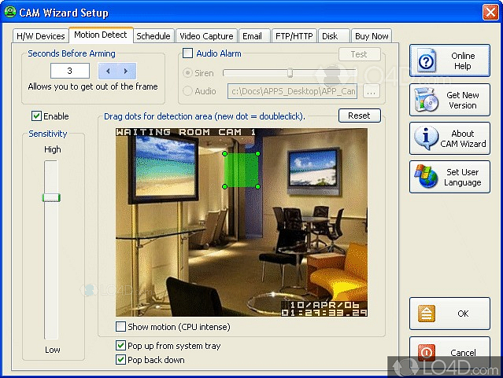Click the Online Help question mark icon
Viewport: 503px width, 378px height.
pos(427,61)
